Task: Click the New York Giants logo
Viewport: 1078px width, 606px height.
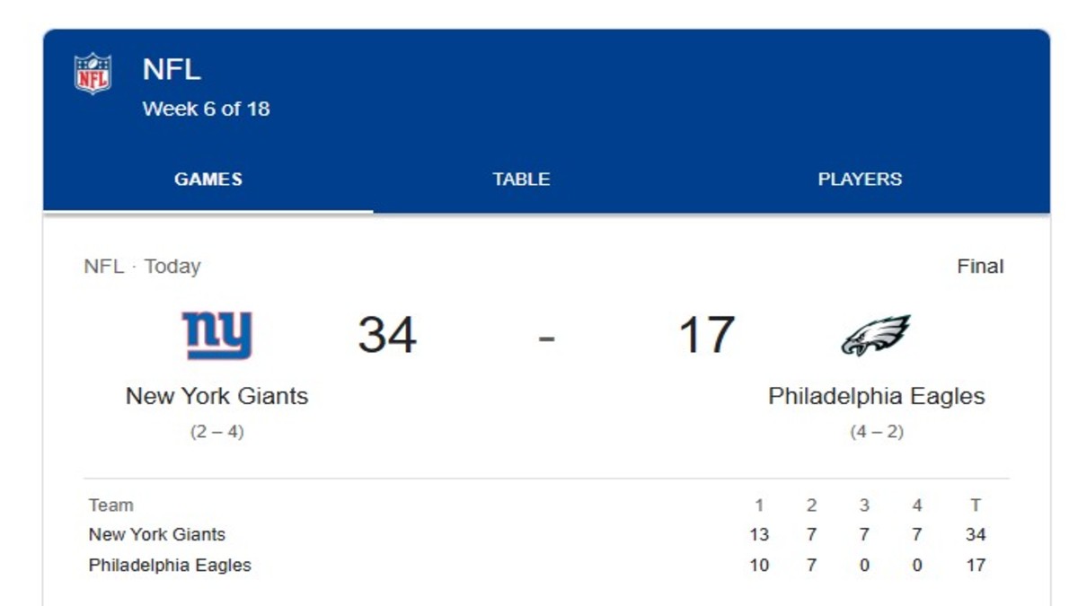Action: click(216, 335)
